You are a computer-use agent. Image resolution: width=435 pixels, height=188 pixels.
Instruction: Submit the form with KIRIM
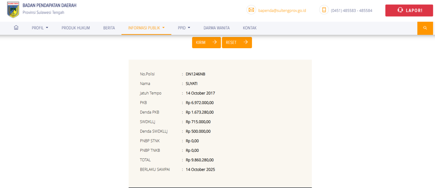(x=206, y=42)
